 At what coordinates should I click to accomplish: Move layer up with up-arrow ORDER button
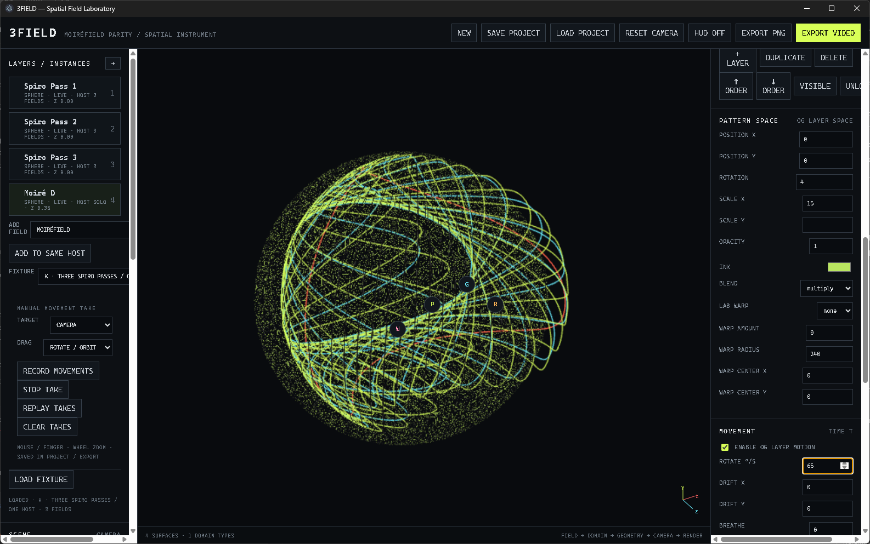[736, 86]
